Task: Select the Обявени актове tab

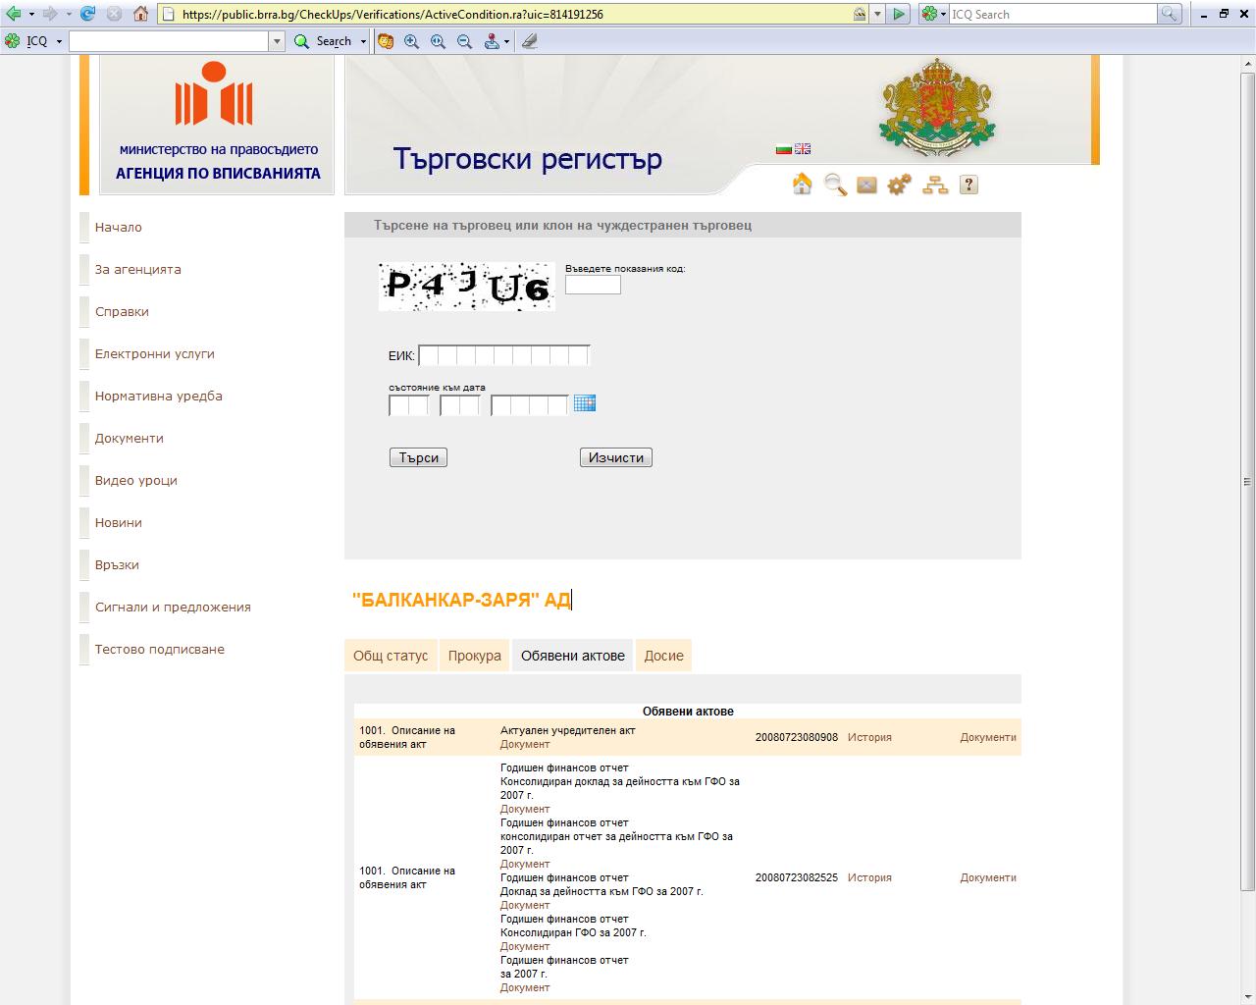Action: point(573,656)
